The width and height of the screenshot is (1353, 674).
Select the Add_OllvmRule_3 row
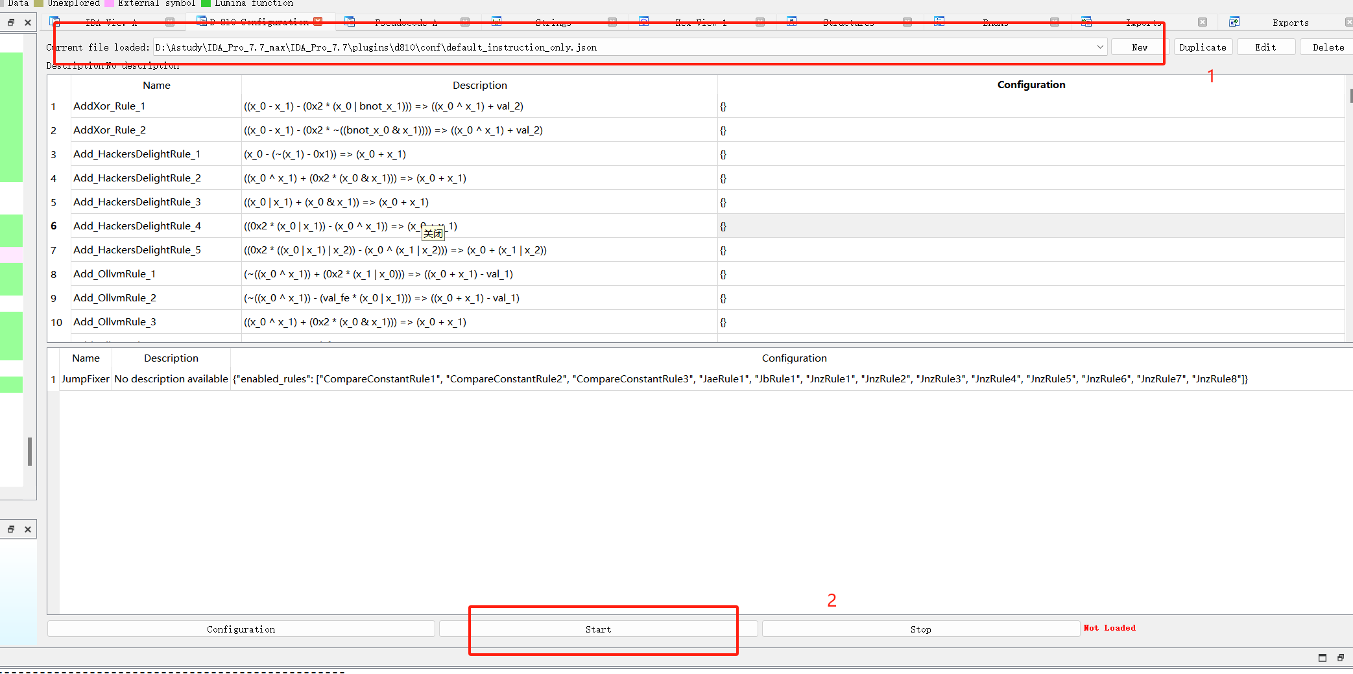click(695, 322)
